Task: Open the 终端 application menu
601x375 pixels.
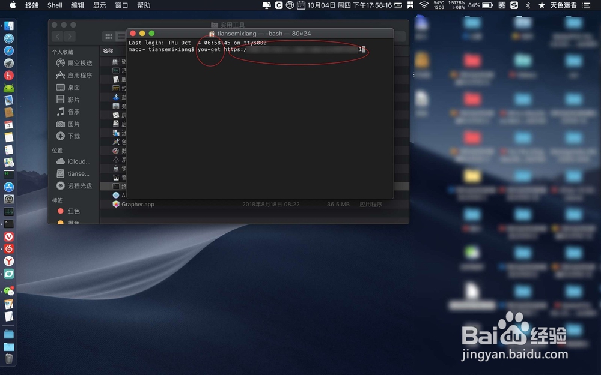Action: [32, 5]
